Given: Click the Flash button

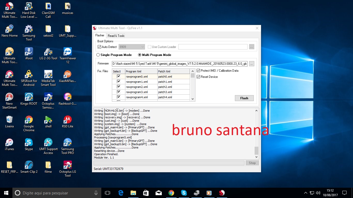Looking at the screenshot, I should pyautogui.click(x=244, y=98).
